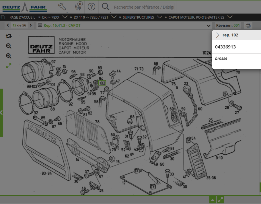Click the copy pages icon beside PAGE D'ACCUEIL
Screen dimensions: 261x204
coord(3,17)
